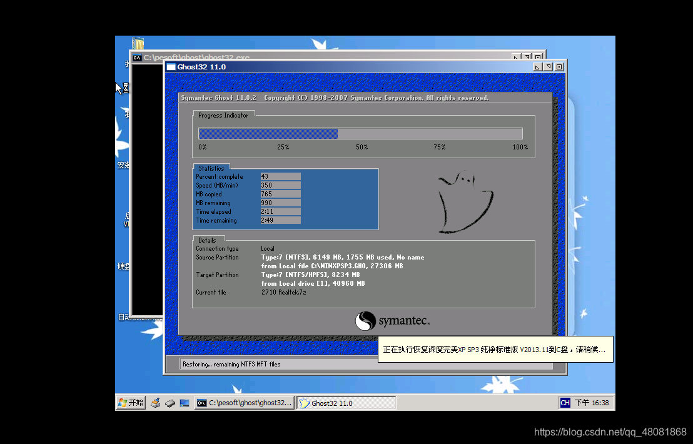693x444 pixels.
Task: Click the MB copied value 765
Action: click(x=281, y=194)
